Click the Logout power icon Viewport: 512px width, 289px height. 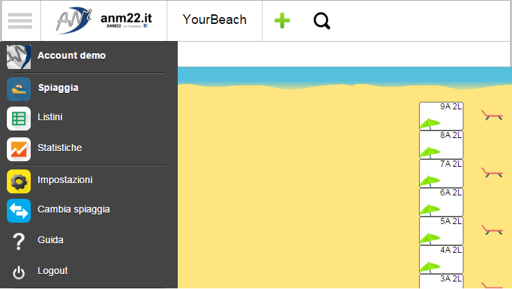pos(18,273)
